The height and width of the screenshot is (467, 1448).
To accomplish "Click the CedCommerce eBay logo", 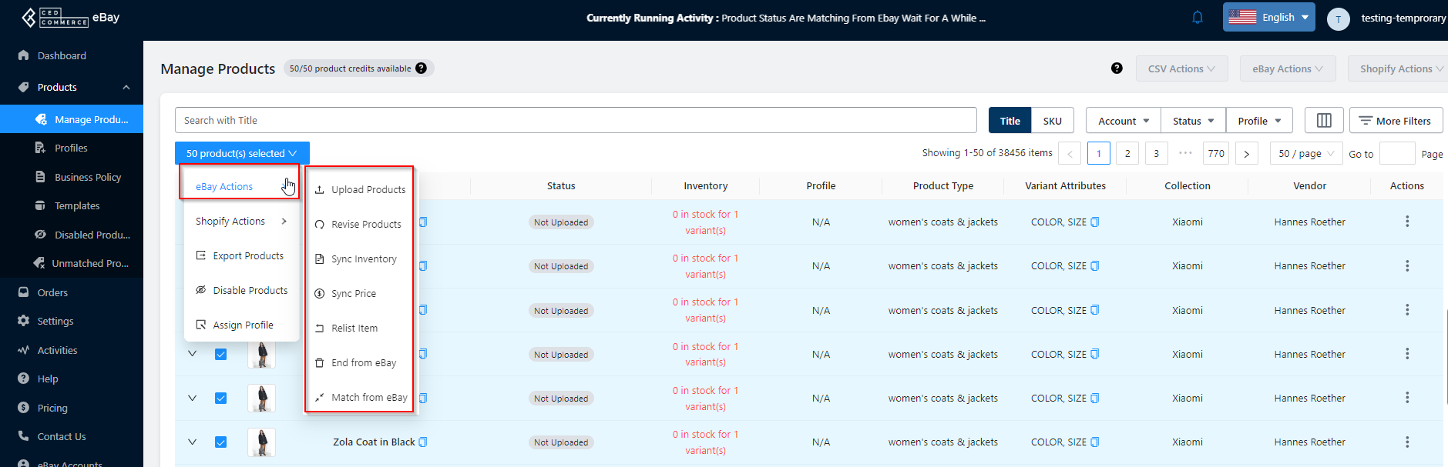I will (70, 18).
